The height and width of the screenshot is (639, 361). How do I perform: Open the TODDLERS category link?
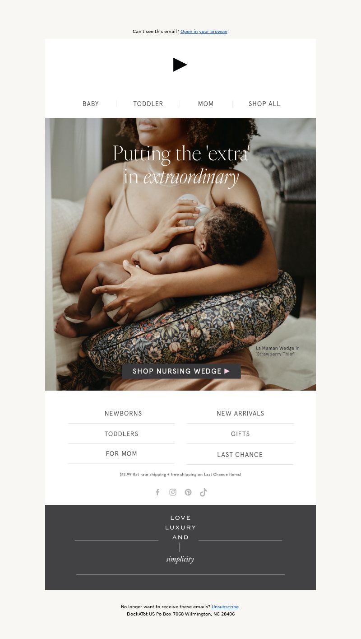point(121,434)
